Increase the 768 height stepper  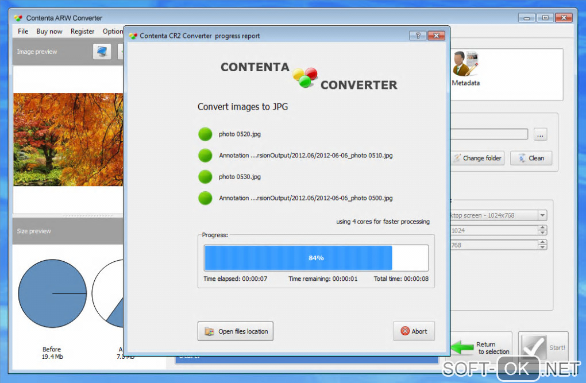pyautogui.click(x=543, y=242)
